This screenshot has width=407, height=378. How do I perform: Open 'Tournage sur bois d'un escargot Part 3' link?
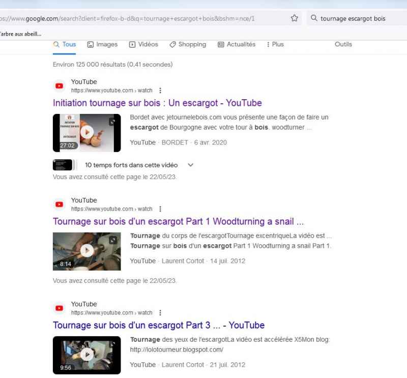click(x=159, y=325)
